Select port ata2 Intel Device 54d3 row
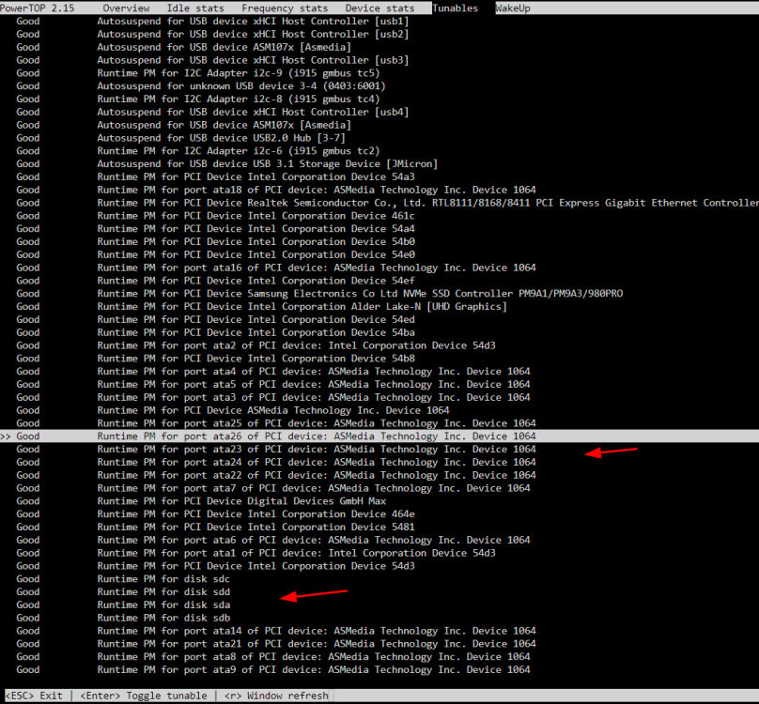The width and height of the screenshot is (759, 704). click(379, 345)
